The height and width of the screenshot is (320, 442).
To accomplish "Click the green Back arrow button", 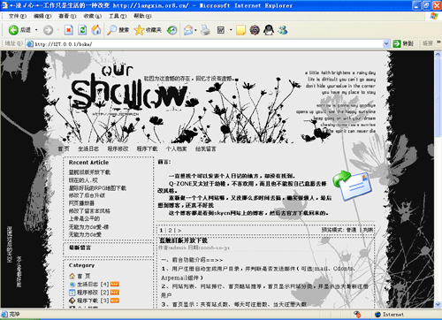I will pyautogui.click(x=13, y=30).
